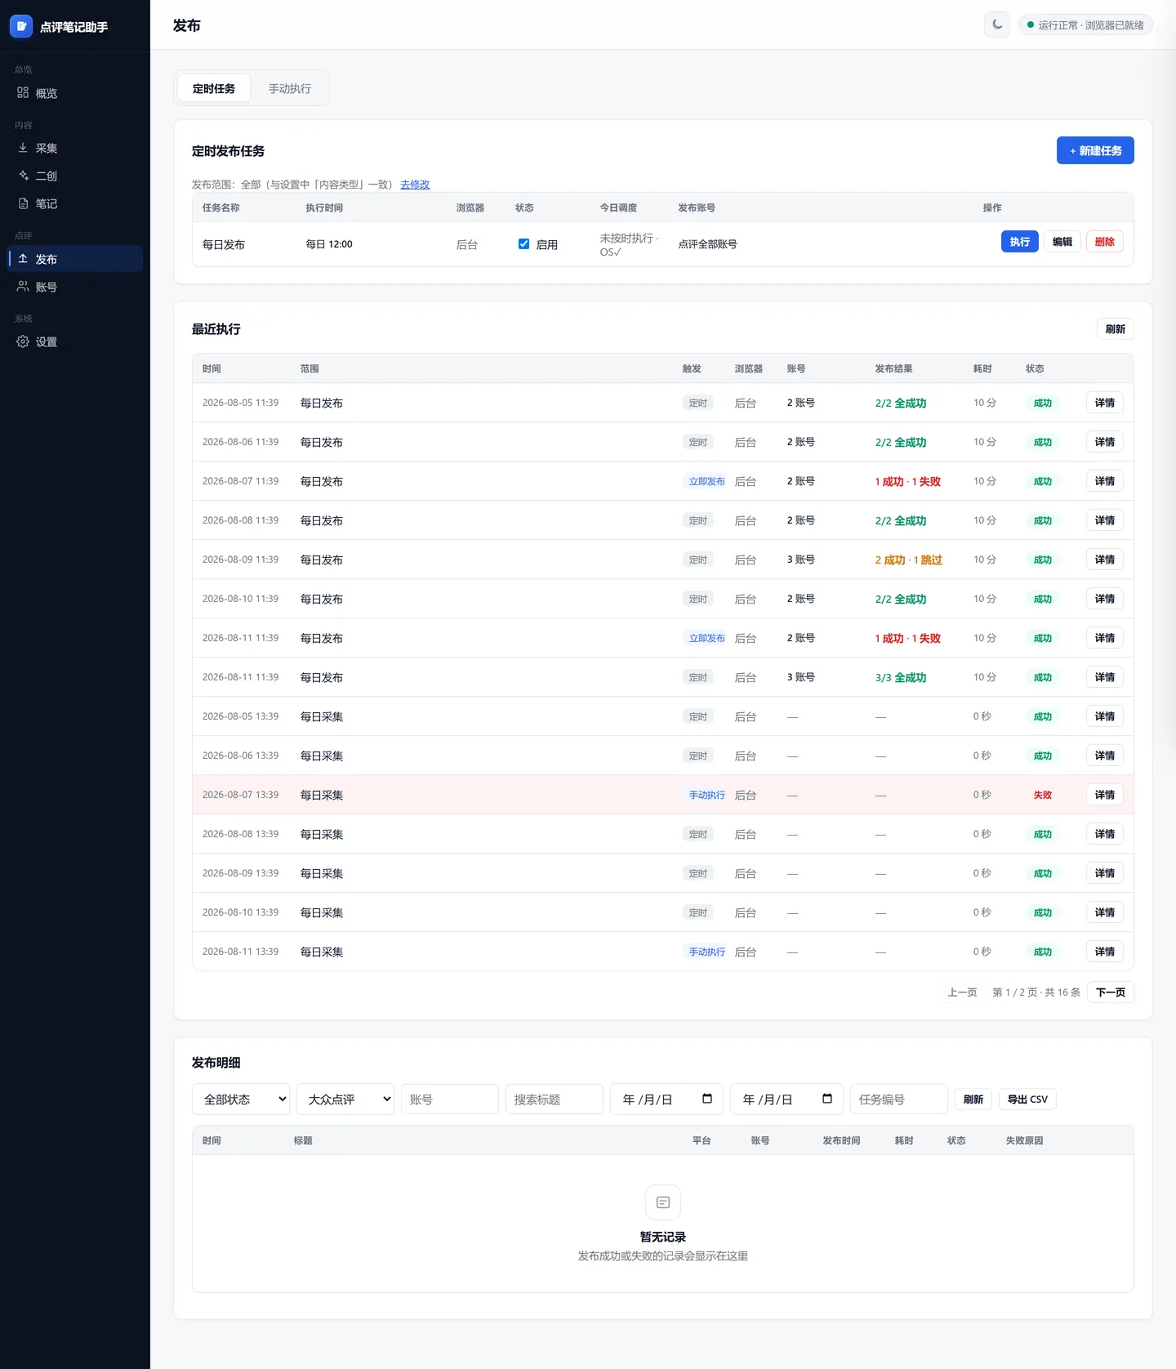Open the end date calendar picker icon
This screenshot has height=1369, width=1176.
[827, 1099]
